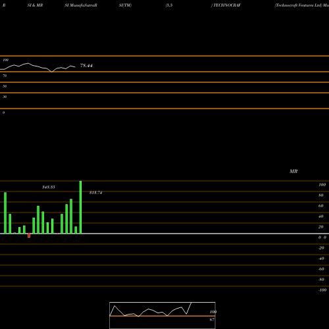Click the (5,5 parameter text in the header

[169, 5]
